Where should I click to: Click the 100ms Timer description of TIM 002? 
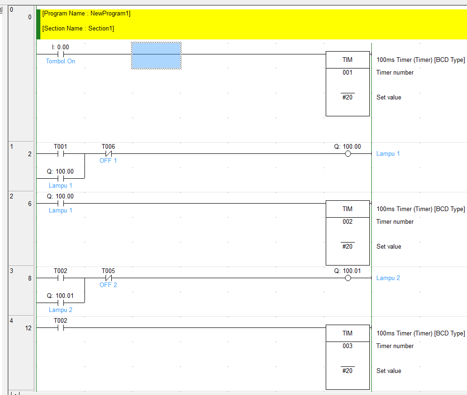click(x=421, y=209)
